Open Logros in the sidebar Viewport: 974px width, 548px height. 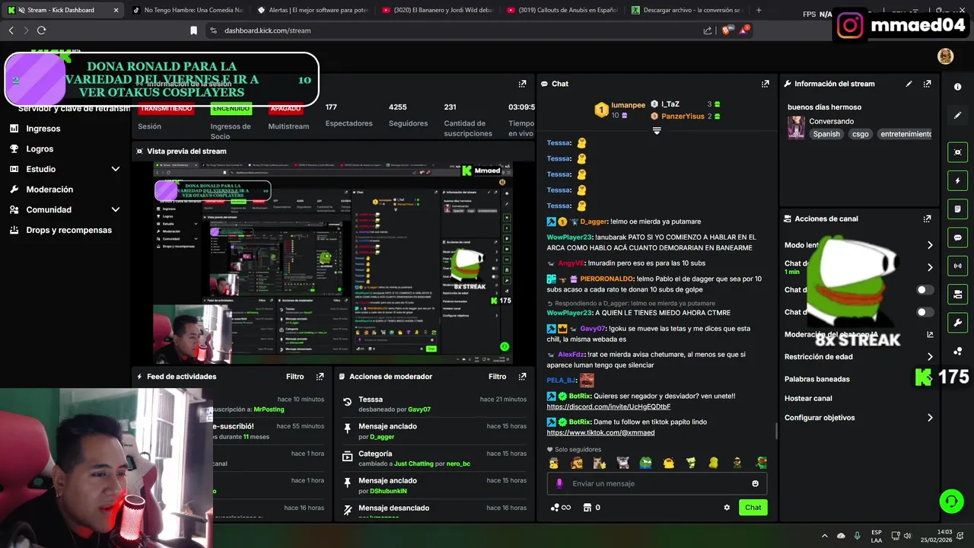click(40, 149)
